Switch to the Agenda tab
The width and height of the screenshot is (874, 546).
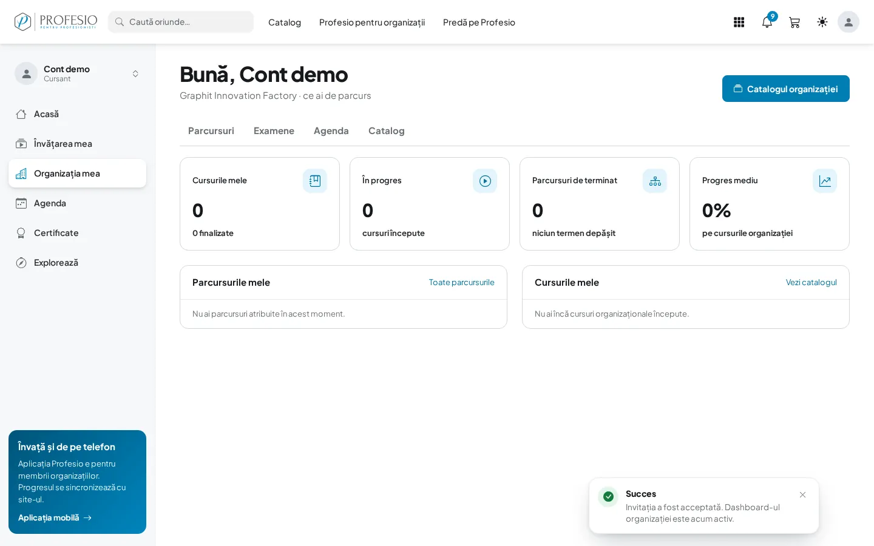click(x=331, y=130)
